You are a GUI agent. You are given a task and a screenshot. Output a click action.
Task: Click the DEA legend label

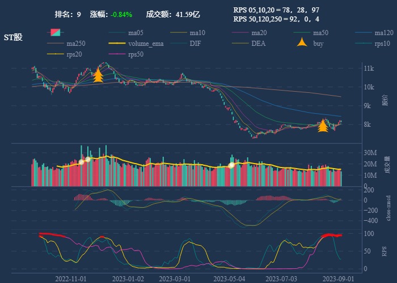click(258, 44)
